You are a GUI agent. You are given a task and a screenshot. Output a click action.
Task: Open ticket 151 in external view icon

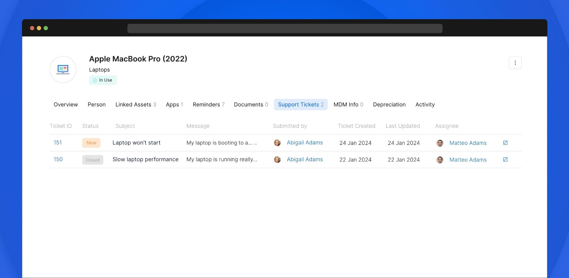click(x=505, y=143)
